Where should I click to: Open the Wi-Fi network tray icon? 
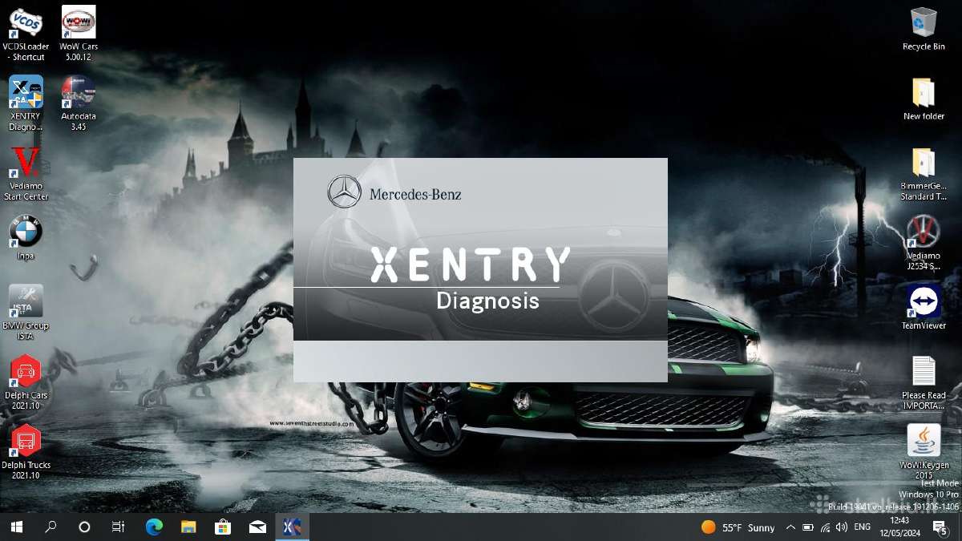[x=825, y=527]
